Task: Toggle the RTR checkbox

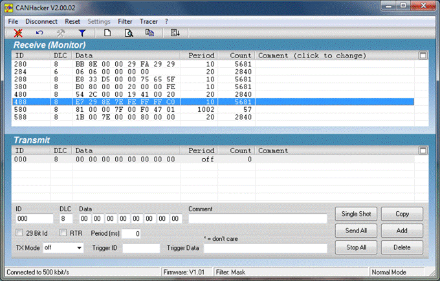Action: point(63,233)
